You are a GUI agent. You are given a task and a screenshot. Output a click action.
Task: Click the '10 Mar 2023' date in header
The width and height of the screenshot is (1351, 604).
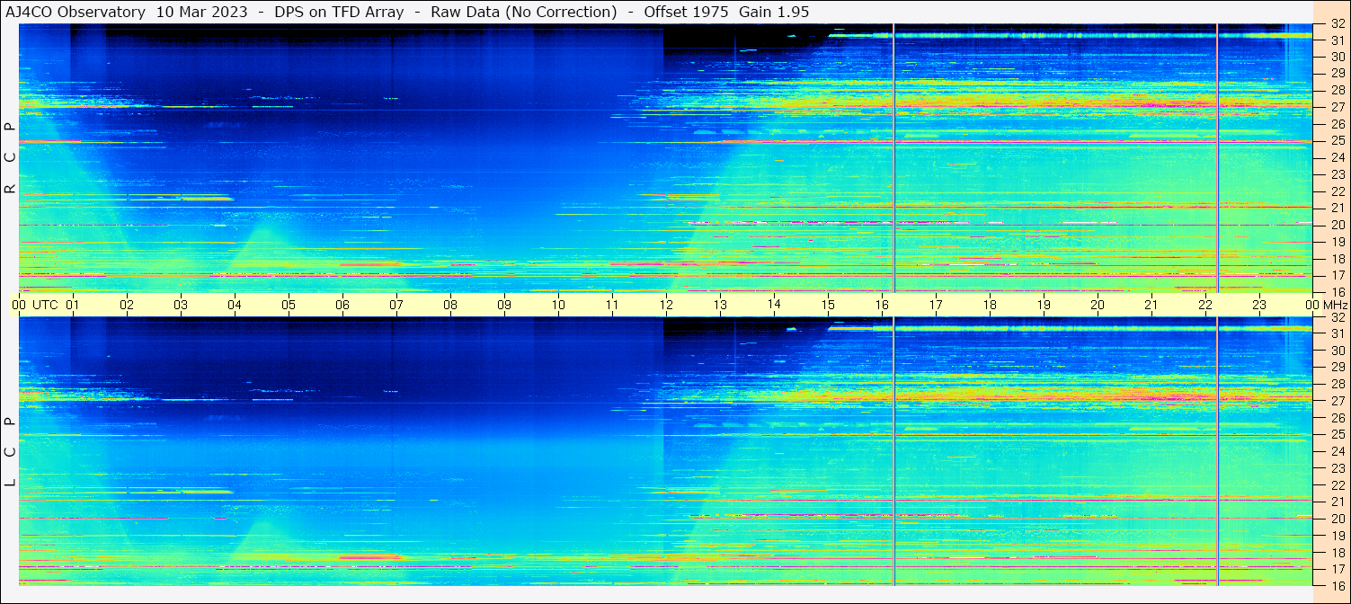[201, 12]
